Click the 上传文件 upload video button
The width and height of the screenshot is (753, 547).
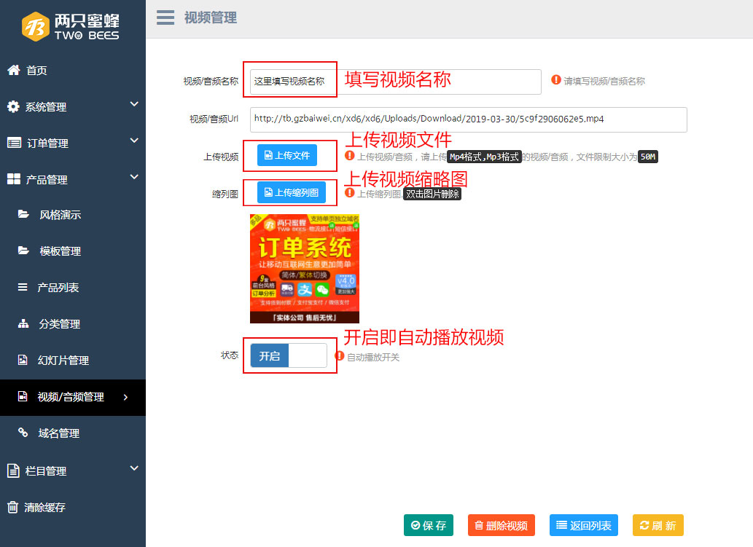click(x=287, y=155)
